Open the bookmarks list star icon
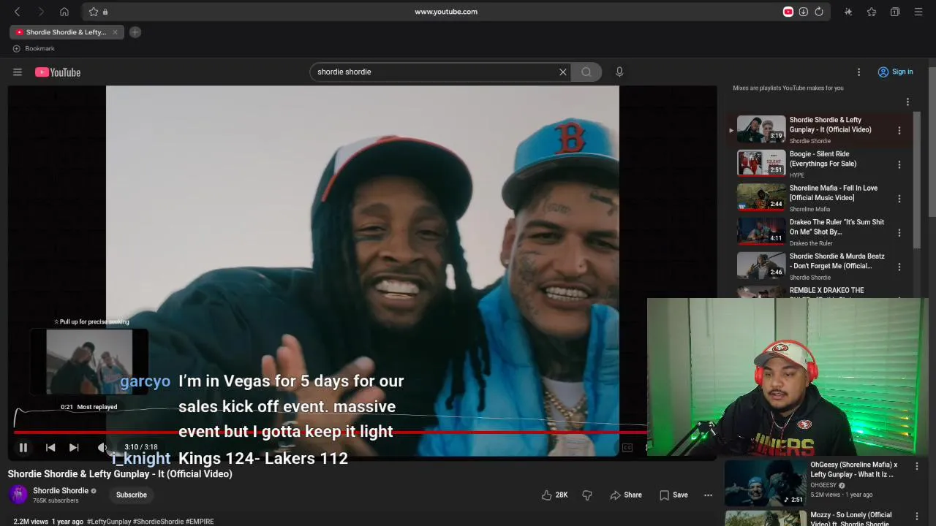 pos(872,12)
